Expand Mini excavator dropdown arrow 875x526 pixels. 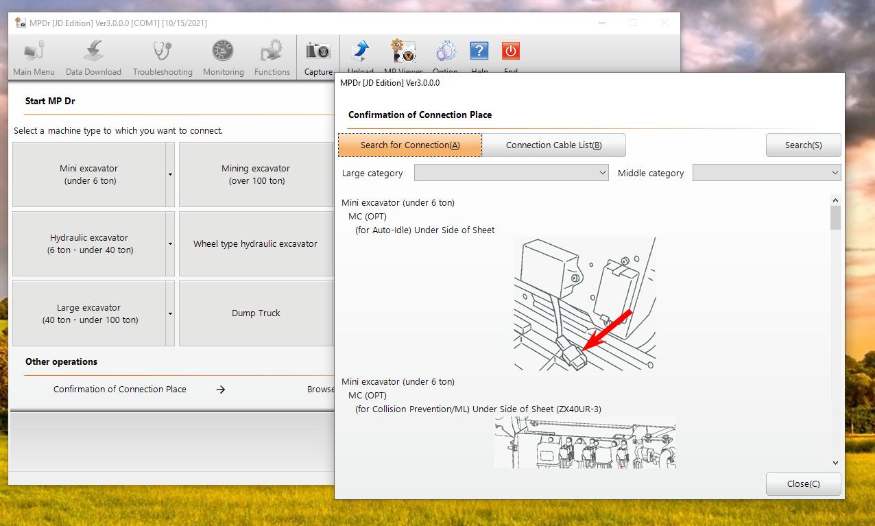click(x=170, y=175)
